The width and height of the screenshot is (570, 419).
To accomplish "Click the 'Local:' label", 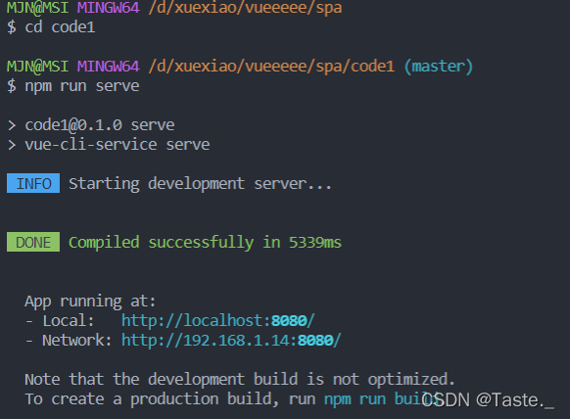I will click(x=69, y=321).
